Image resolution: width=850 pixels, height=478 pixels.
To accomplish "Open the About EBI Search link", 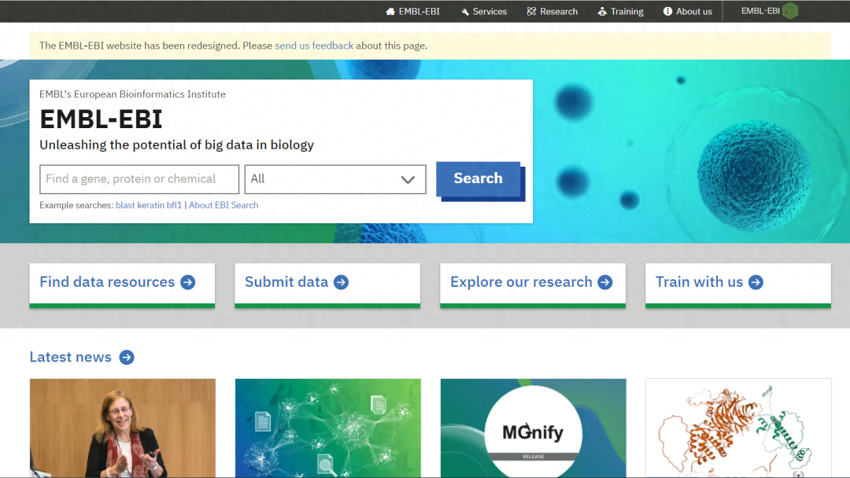I will [x=224, y=205].
